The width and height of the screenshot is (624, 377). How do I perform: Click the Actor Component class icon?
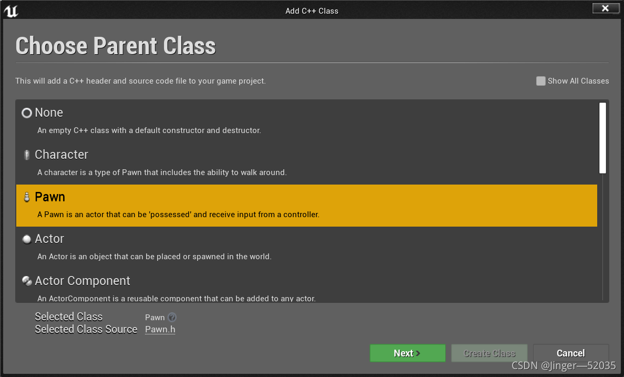[x=27, y=281]
